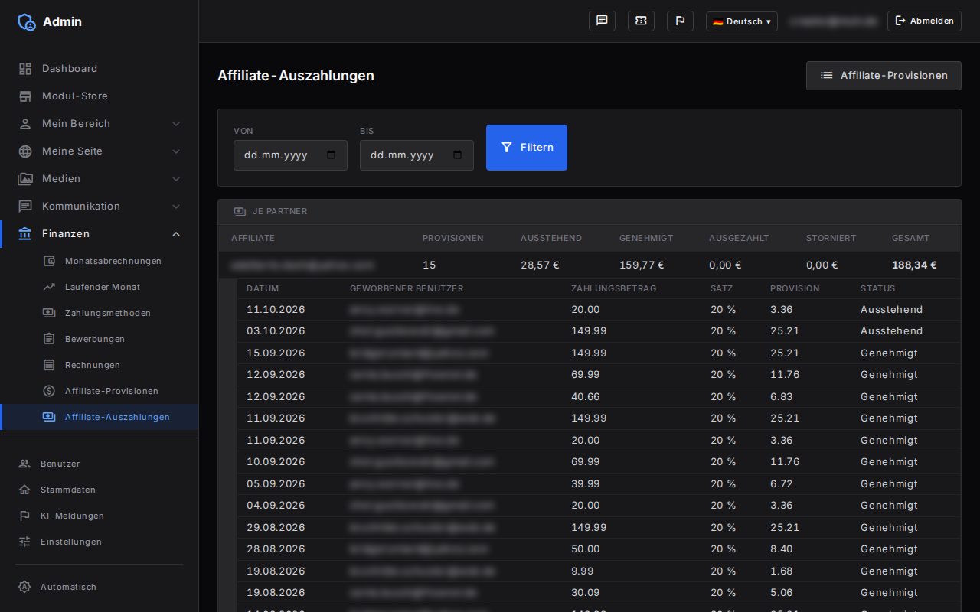Click the Bis date input field

(x=416, y=155)
